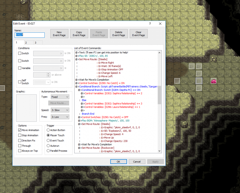Select the highlighted event tile on the map
The image size is (240, 193).
(x=199, y=81)
